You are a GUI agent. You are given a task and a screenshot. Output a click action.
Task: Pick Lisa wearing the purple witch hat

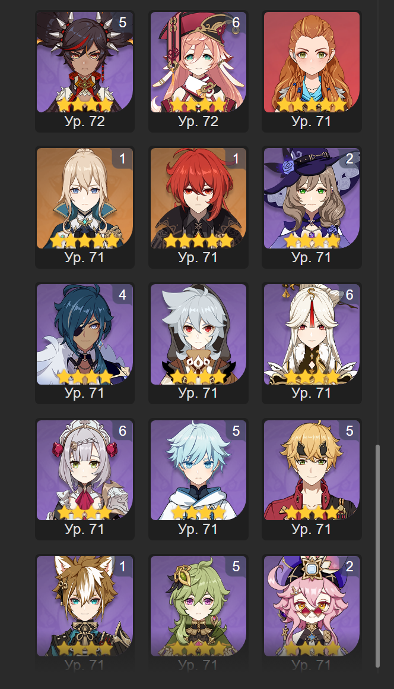coord(312,198)
